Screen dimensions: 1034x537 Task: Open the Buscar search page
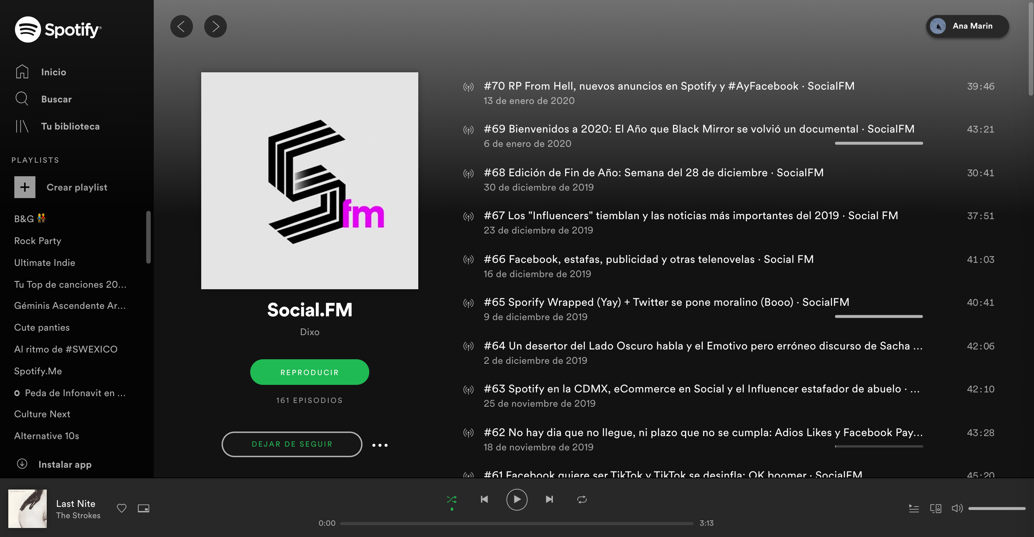coord(56,99)
